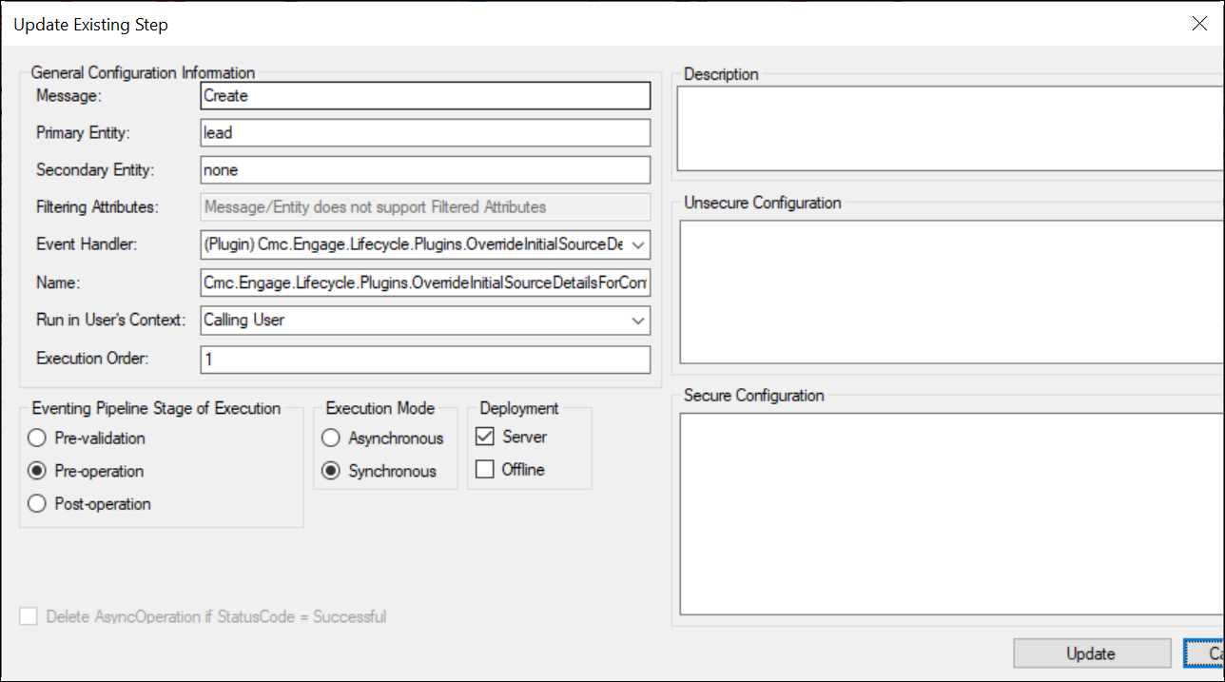Click the Unsecure Configuration text box
This screenshot has width=1225, height=682.
click(x=949, y=291)
